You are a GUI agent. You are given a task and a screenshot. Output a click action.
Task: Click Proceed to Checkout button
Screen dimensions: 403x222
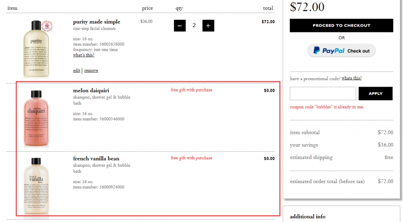(341, 25)
